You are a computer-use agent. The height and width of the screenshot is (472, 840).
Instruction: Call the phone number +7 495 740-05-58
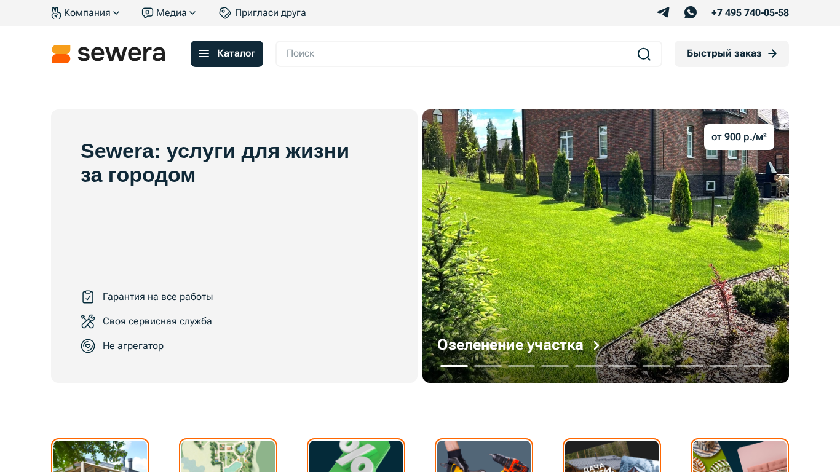pyautogui.click(x=750, y=13)
